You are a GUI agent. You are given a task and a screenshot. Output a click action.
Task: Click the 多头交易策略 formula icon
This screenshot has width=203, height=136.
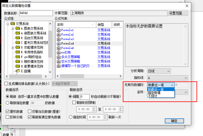[x=59, y=57]
